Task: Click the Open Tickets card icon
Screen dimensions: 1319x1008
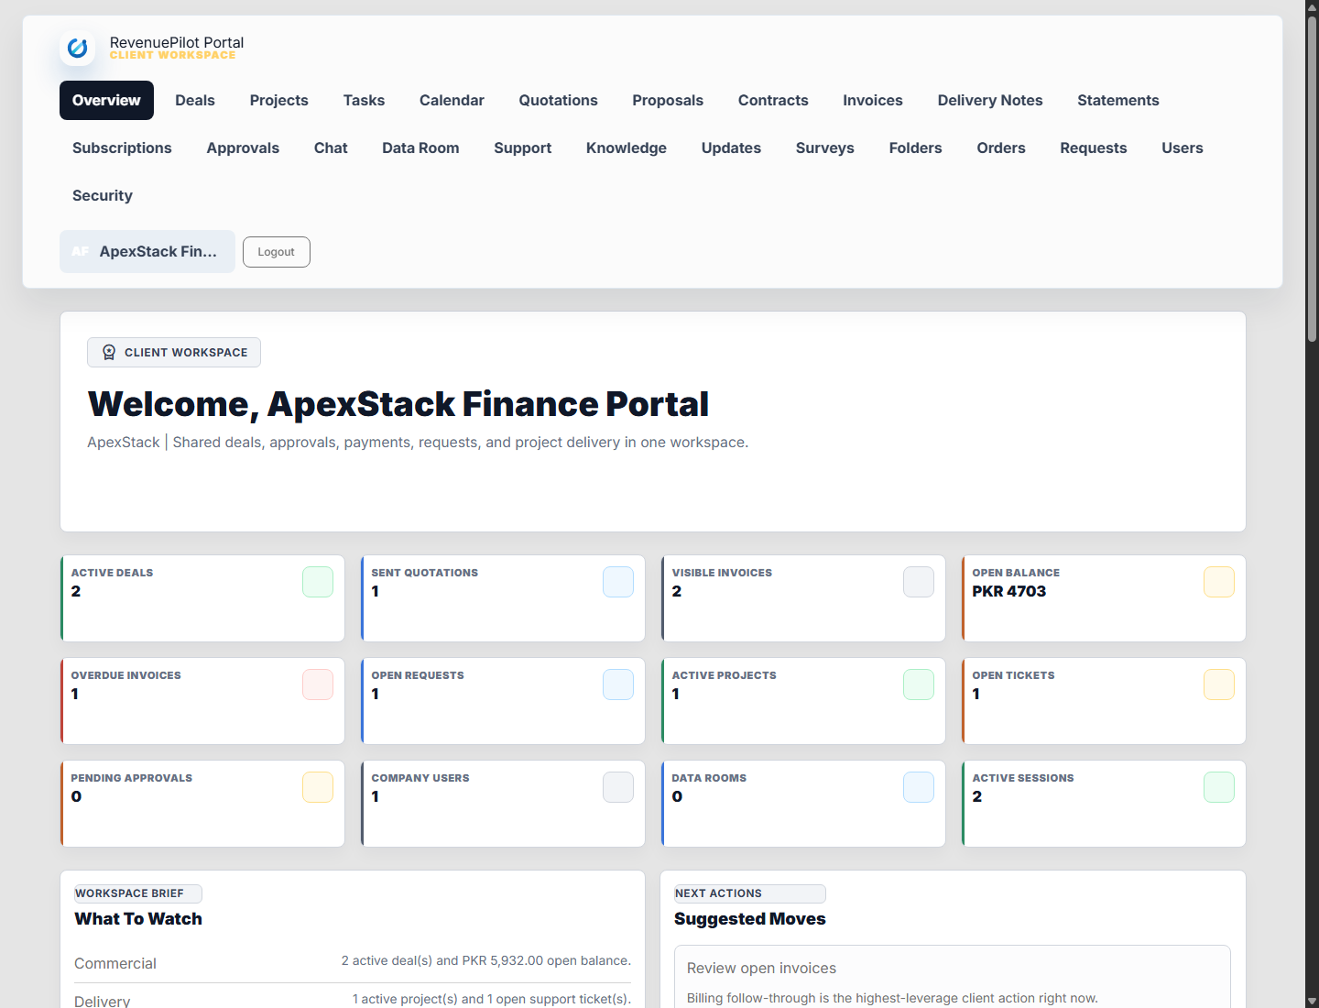Action: pos(1219,685)
